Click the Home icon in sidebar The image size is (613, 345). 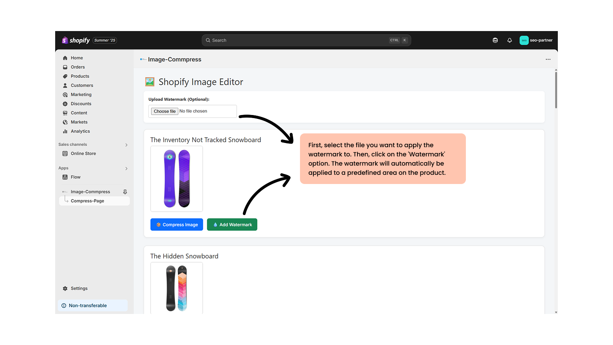coord(65,58)
